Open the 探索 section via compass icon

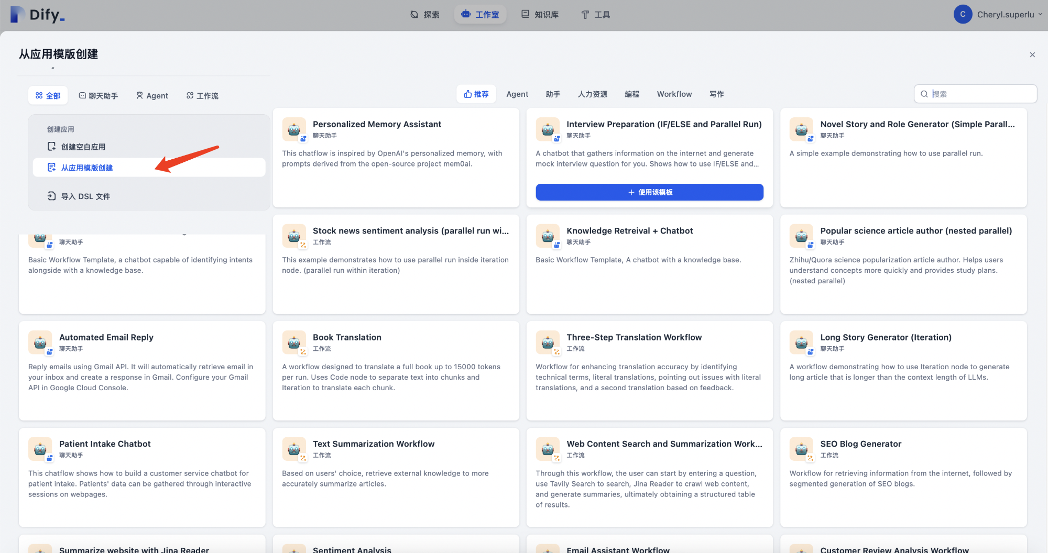tap(414, 14)
